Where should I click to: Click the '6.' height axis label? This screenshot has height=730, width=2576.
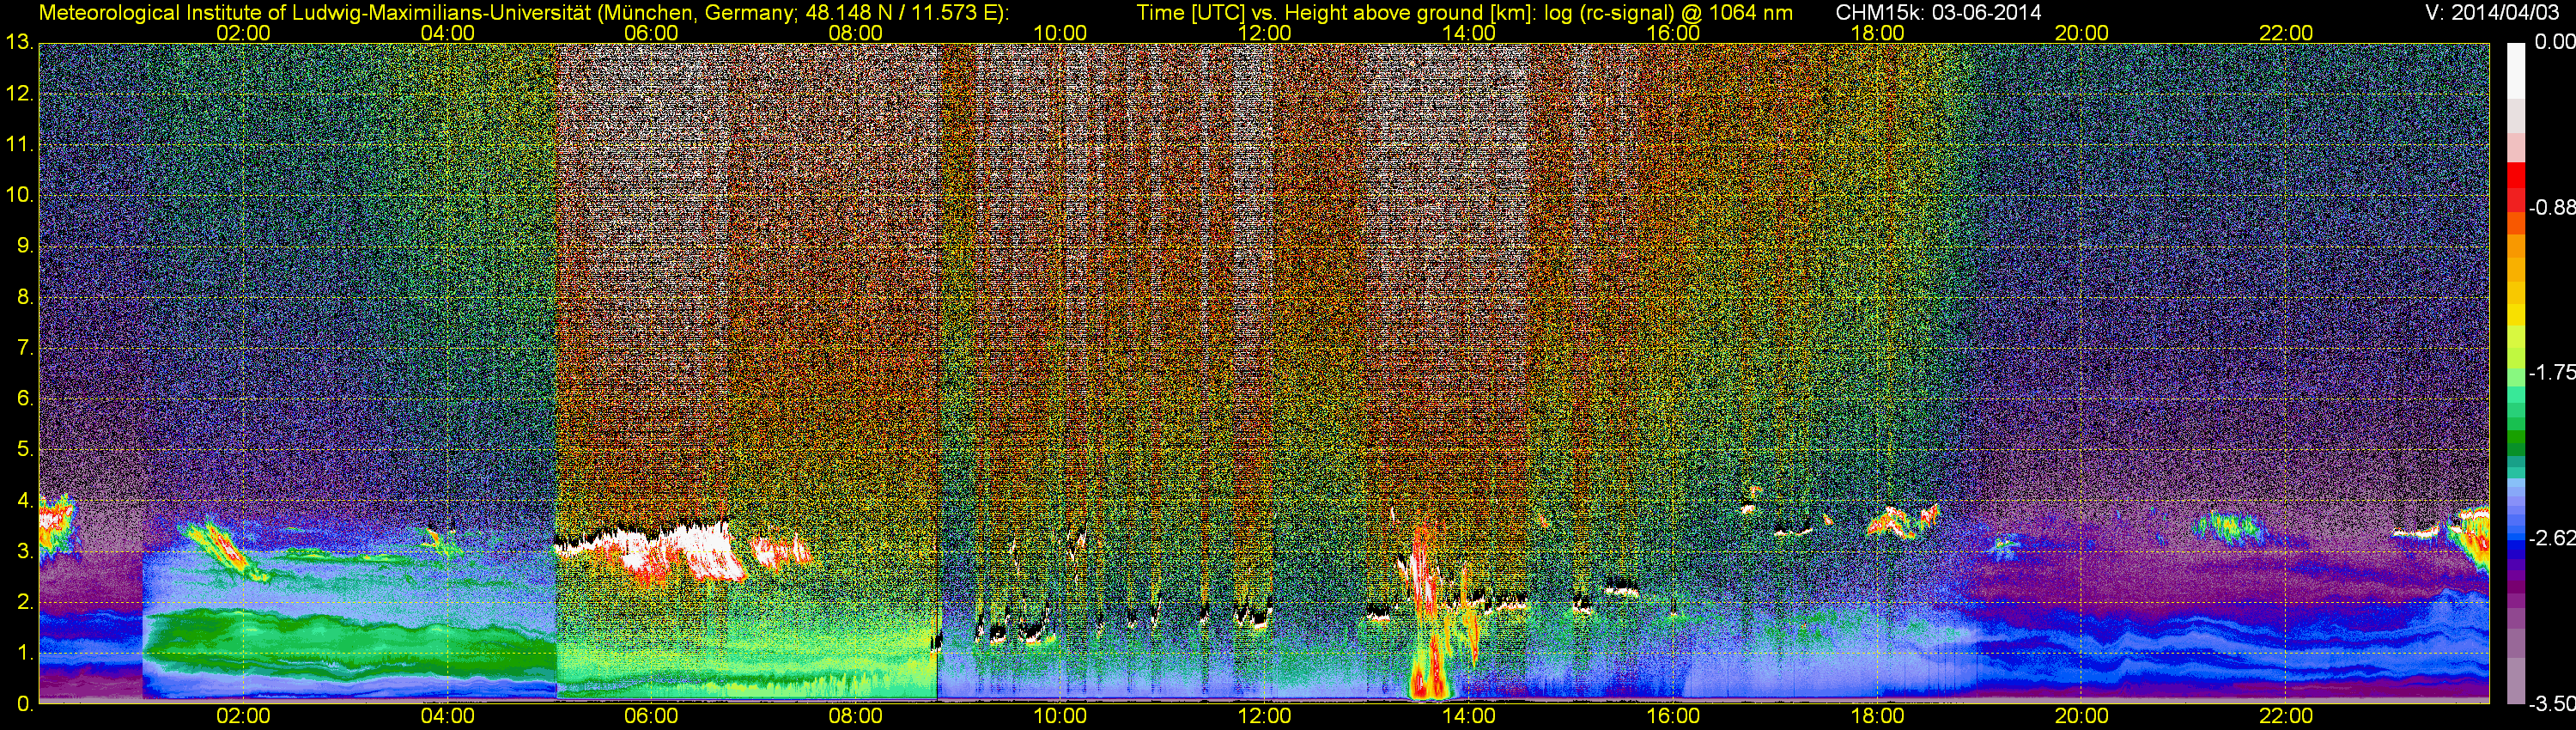coord(25,399)
